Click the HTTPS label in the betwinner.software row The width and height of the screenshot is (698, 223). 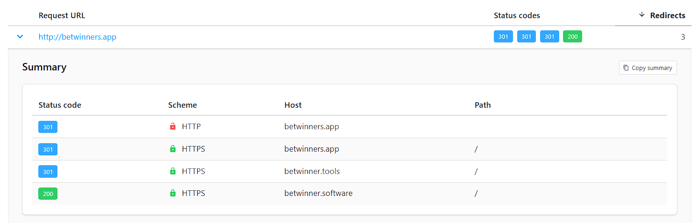point(193,193)
